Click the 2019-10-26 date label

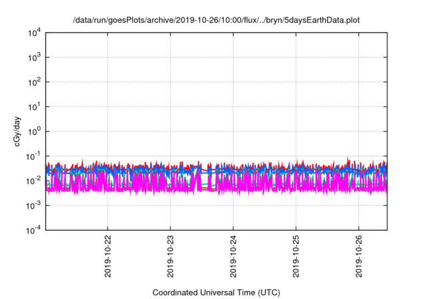[x=359, y=256]
